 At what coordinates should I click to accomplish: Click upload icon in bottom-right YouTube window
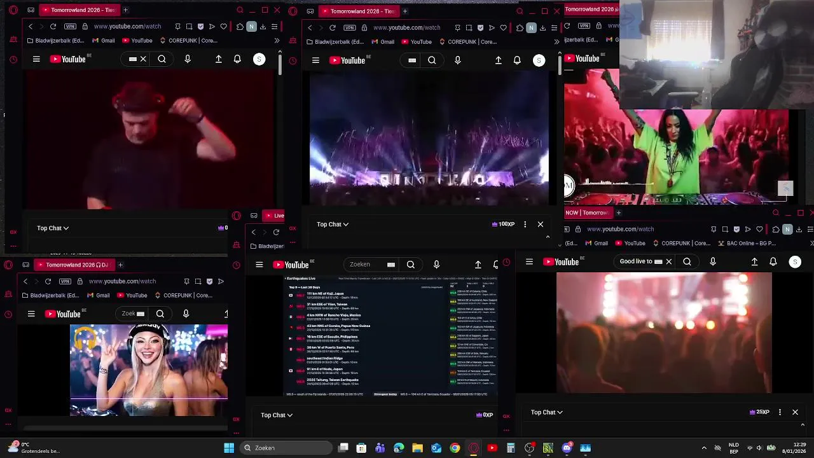click(x=755, y=261)
